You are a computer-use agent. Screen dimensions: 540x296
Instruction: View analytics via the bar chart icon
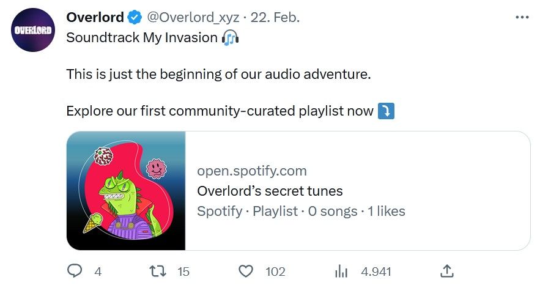coord(341,272)
